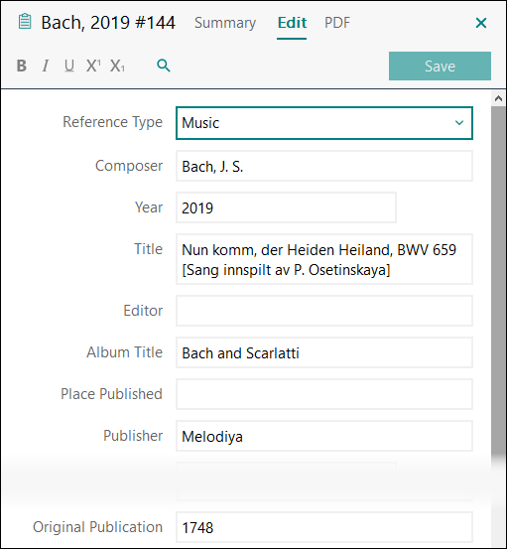Apply Bold formatting
The image size is (507, 549).
pos(22,66)
